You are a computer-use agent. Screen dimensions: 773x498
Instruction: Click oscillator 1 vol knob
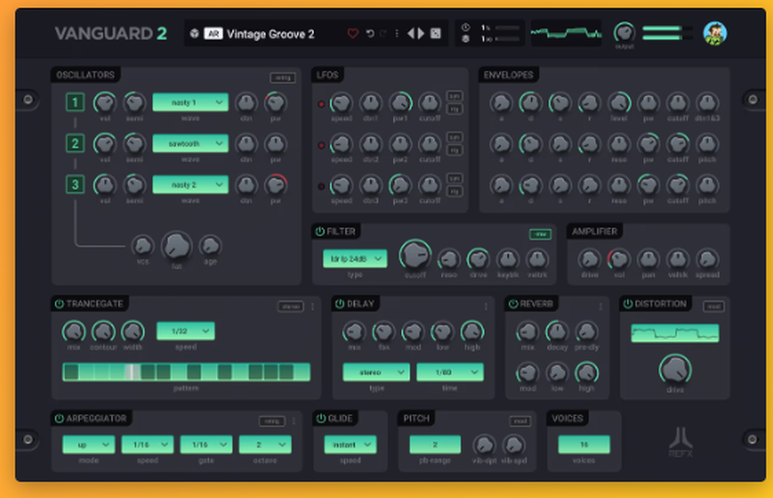[104, 103]
